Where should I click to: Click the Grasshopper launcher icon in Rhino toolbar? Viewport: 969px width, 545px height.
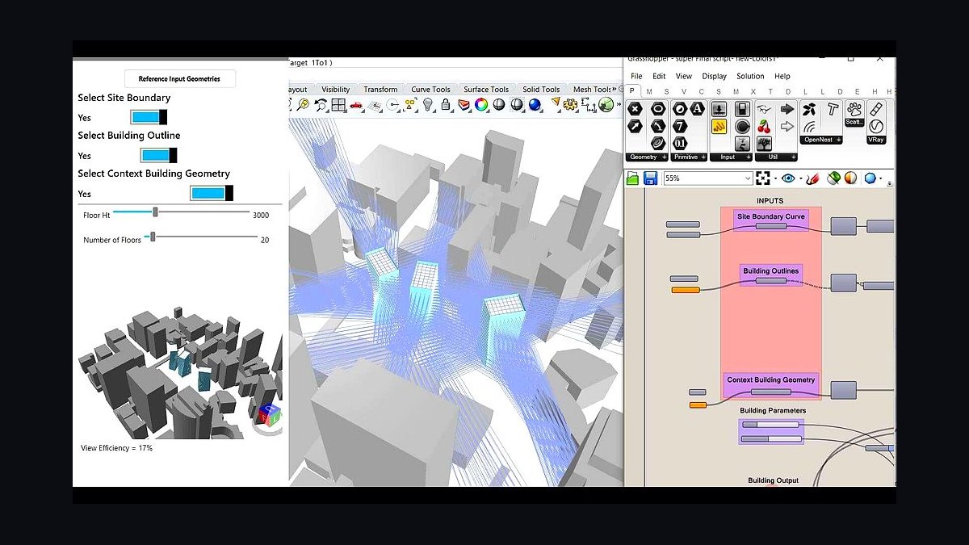click(606, 104)
